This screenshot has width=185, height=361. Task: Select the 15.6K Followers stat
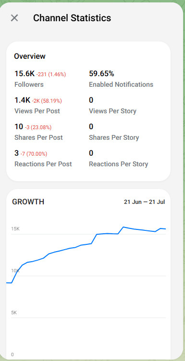(40, 79)
